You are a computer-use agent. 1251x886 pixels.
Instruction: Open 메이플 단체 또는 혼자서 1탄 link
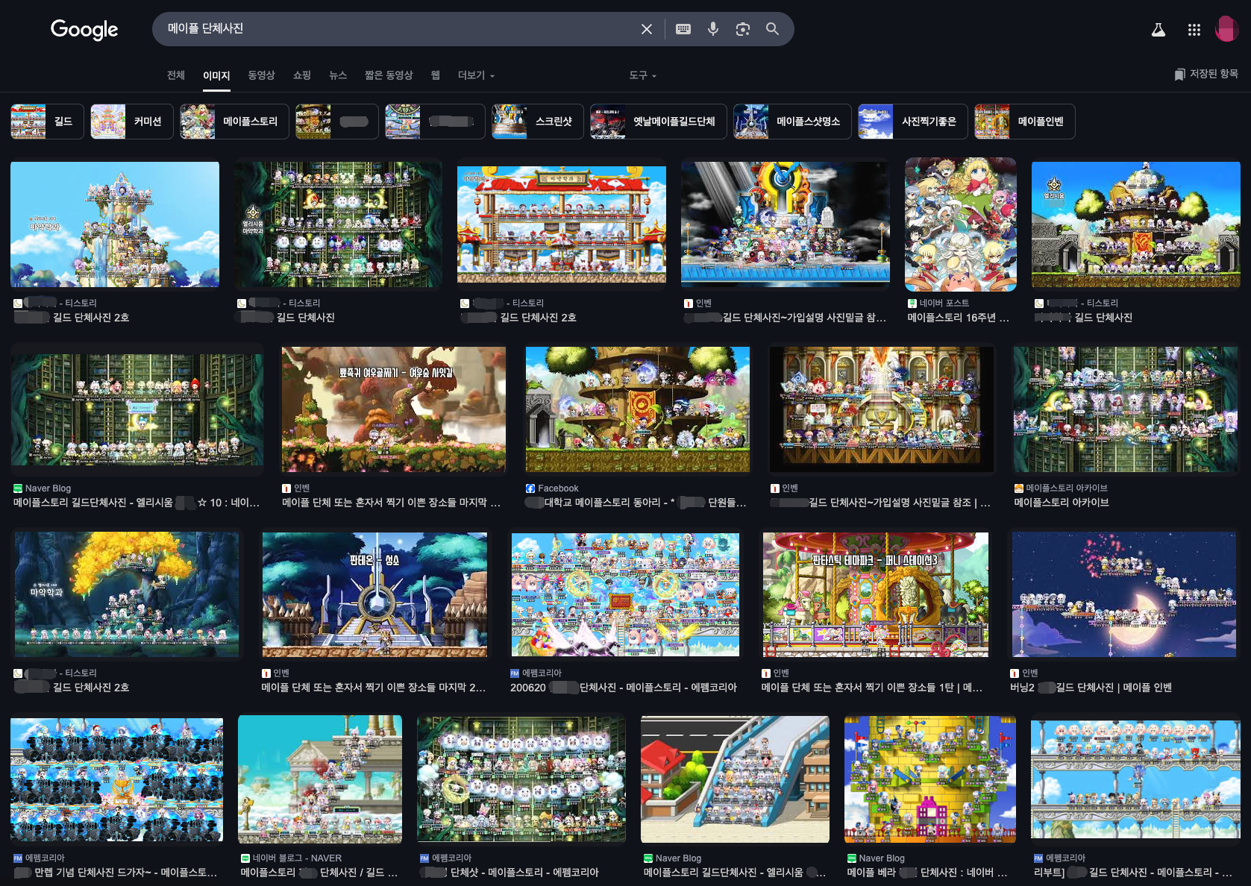(872, 688)
